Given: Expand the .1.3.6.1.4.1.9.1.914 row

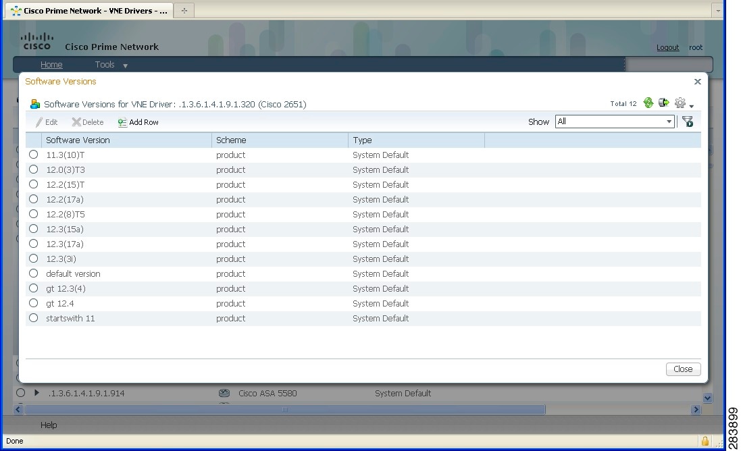Looking at the screenshot, I should pyautogui.click(x=36, y=392).
